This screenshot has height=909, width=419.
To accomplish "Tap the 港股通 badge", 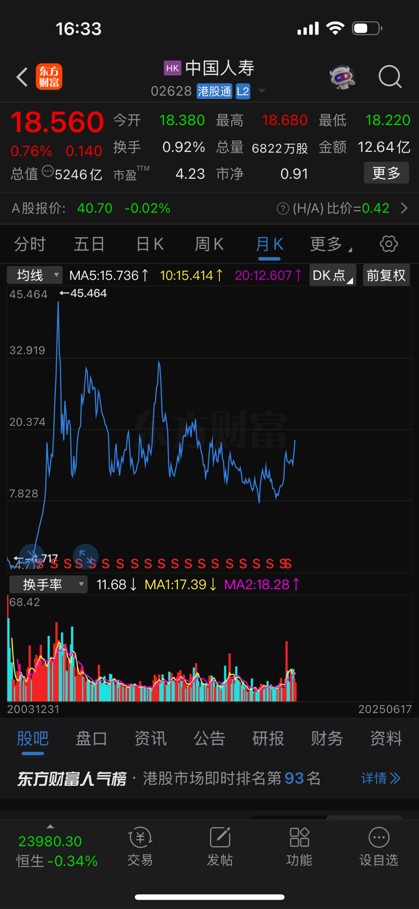I will point(214,91).
